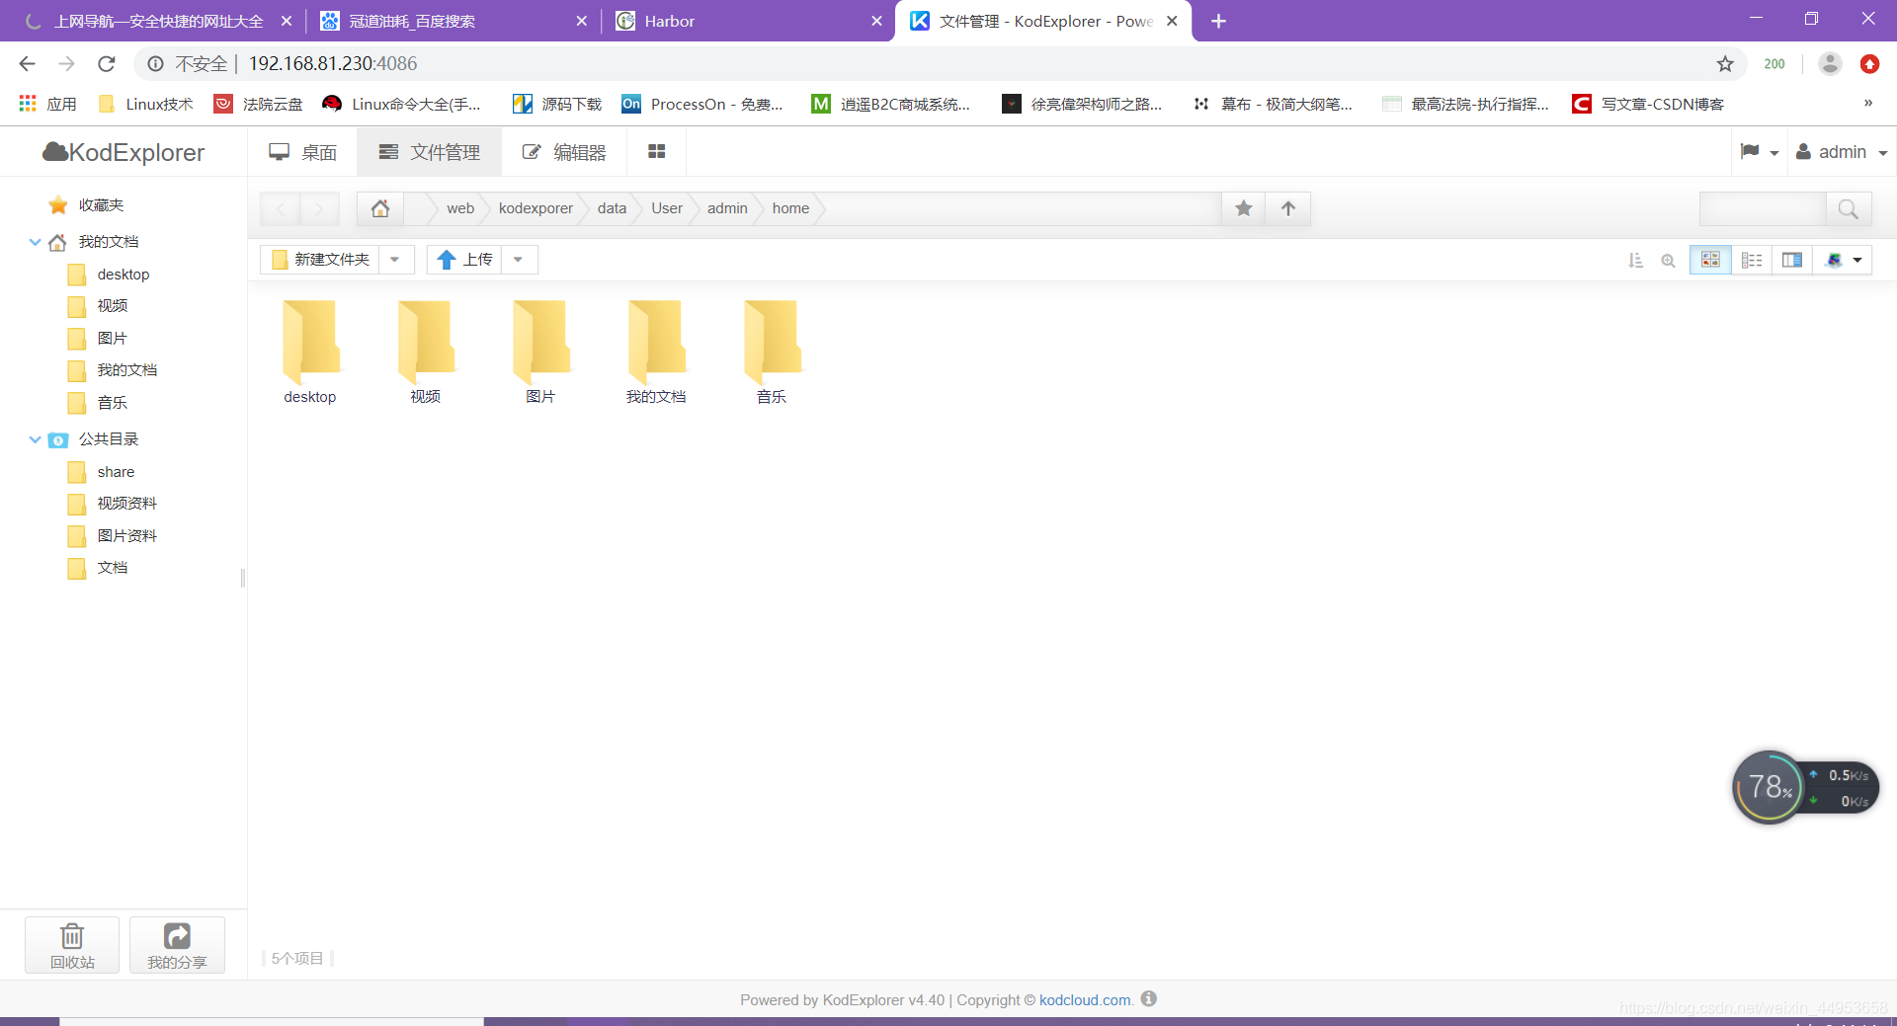
Task: Collapse the 我的文档 tree node
Action: click(36, 242)
